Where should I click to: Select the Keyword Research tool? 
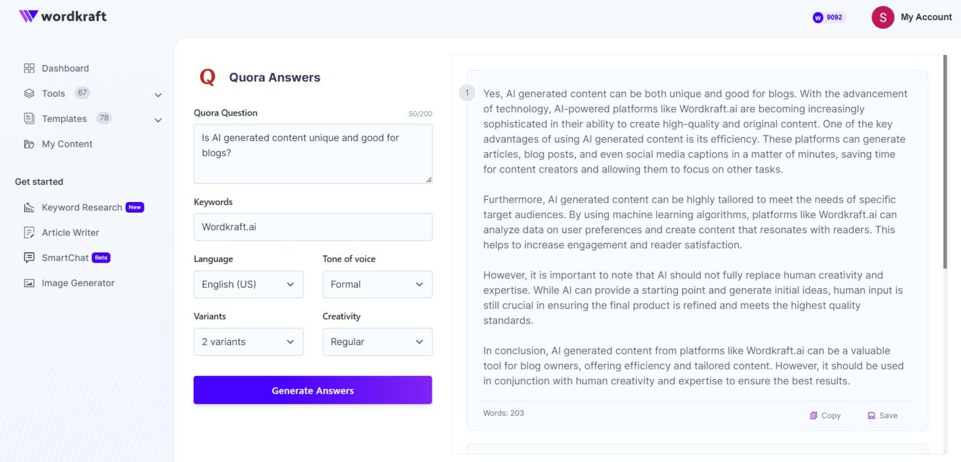click(x=82, y=207)
